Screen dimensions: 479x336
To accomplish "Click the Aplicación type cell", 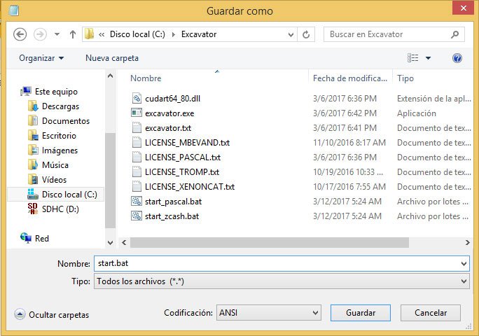I will (417, 113).
